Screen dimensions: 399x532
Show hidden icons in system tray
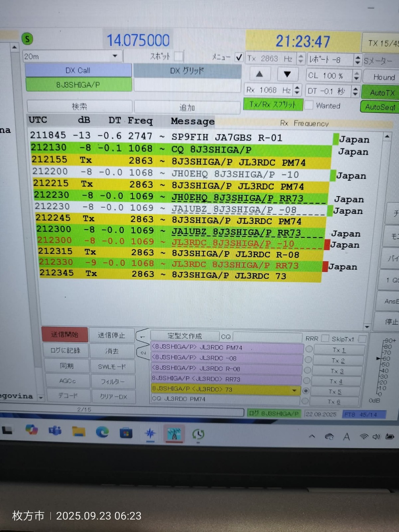click(312, 436)
